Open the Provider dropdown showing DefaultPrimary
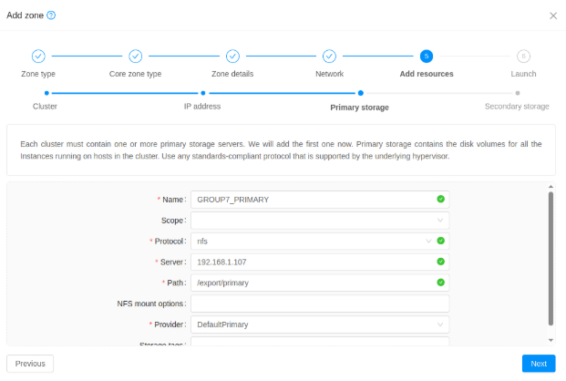 (x=320, y=324)
